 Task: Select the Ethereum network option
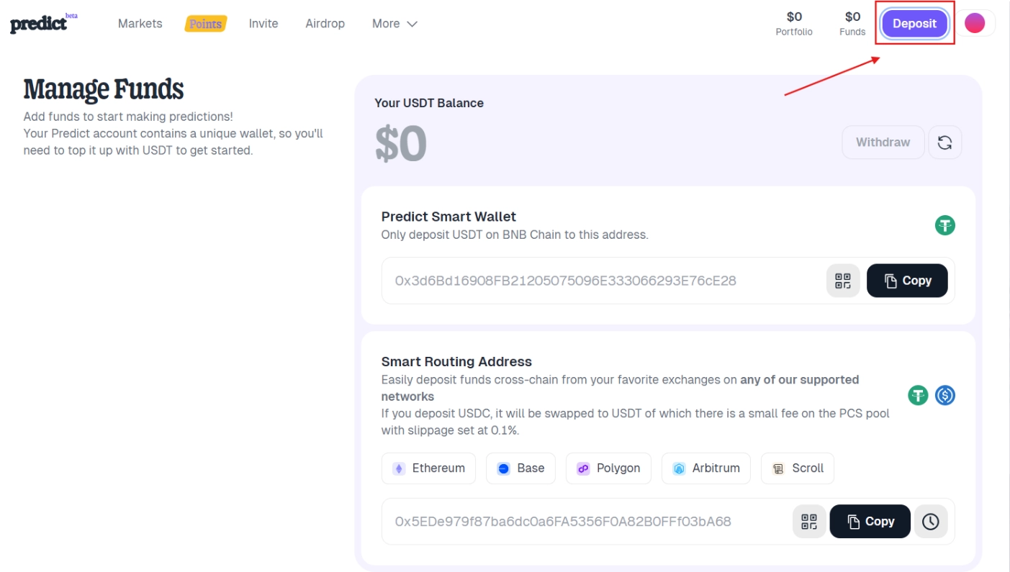coord(428,468)
